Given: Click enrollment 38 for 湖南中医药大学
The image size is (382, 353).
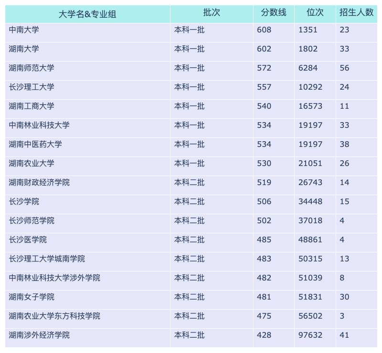Looking at the screenshot, I should 344,144.
